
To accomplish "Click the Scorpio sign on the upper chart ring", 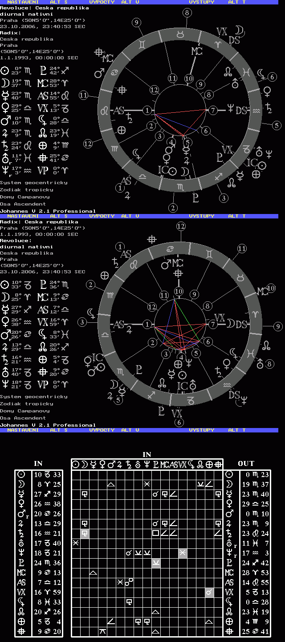I will (180, 185).
